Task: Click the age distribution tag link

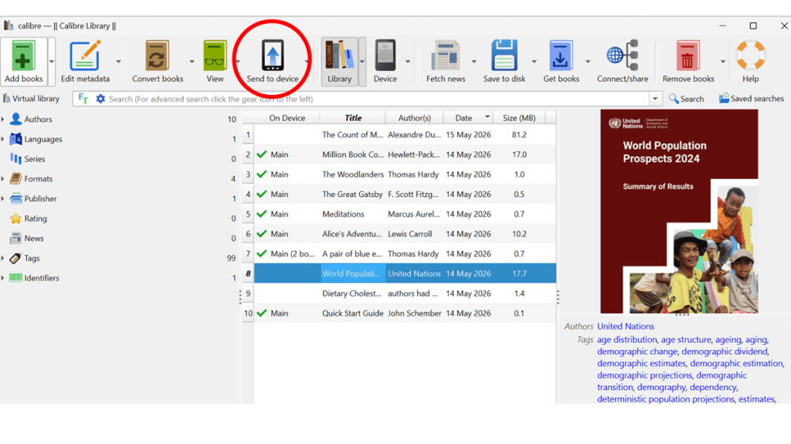Action: tap(627, 340)
